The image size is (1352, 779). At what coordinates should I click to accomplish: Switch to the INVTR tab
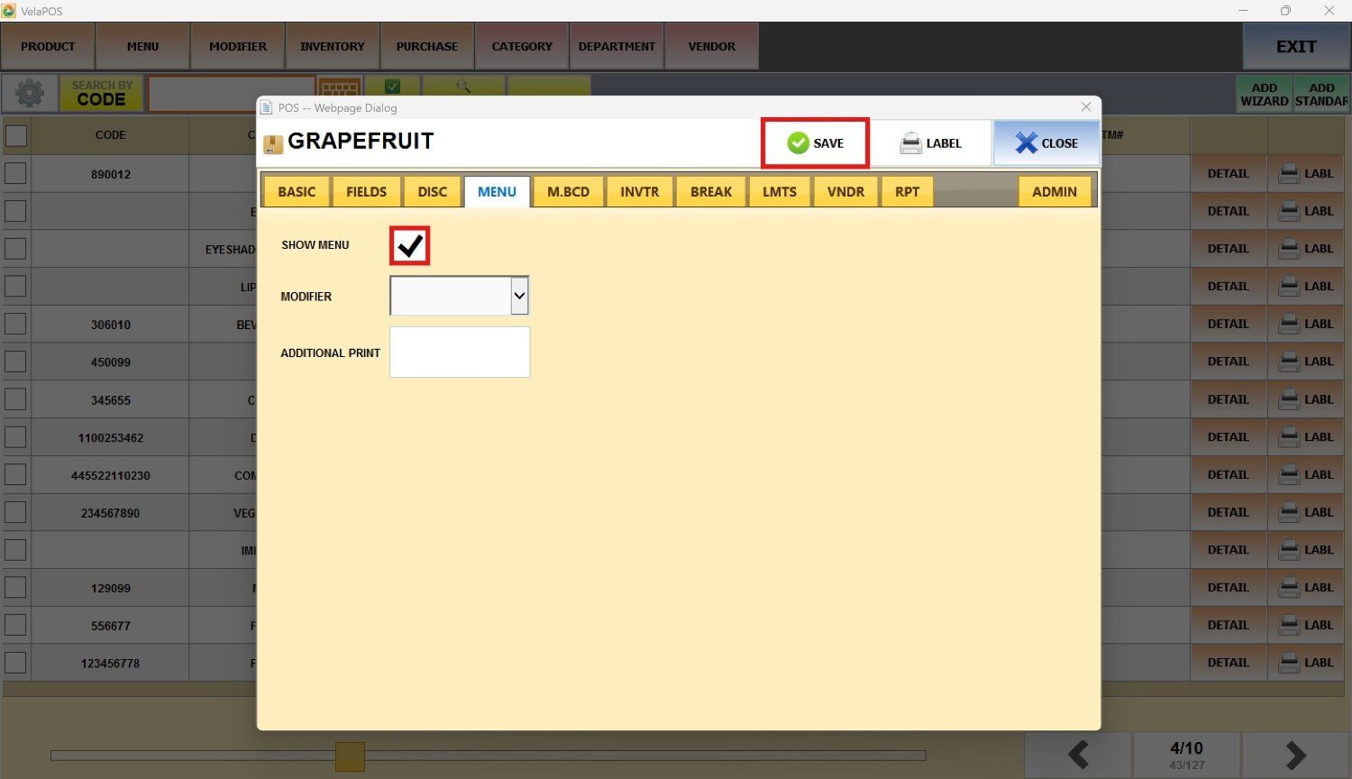pos(639,192)
